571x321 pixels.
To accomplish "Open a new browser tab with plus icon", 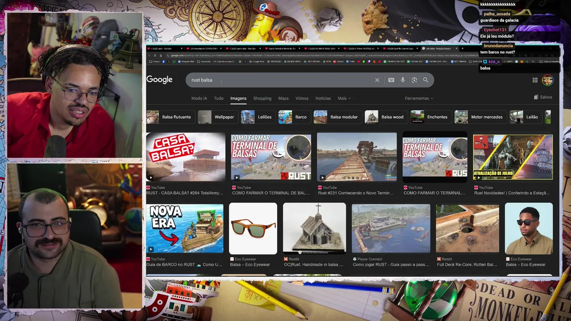I will [x=463, y=48].
